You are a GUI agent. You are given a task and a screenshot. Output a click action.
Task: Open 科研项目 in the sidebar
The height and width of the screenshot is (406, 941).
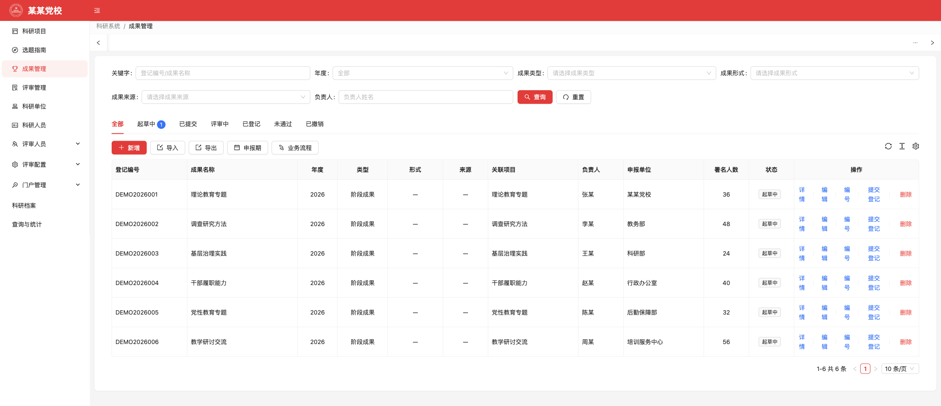pyautogui.click(x=45, y=31)
